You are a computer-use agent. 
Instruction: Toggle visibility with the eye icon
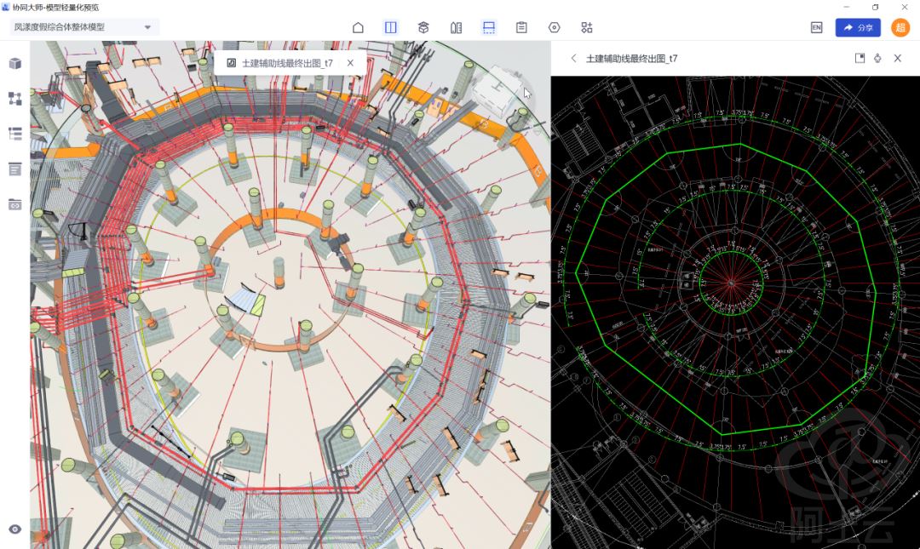14,529
